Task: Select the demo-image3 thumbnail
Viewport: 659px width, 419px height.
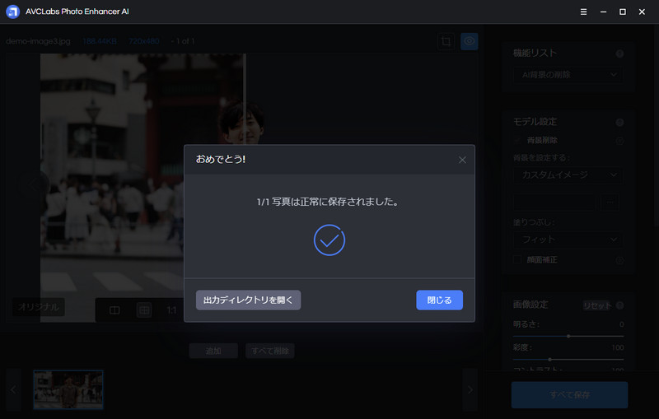Action: pos(68,389)
